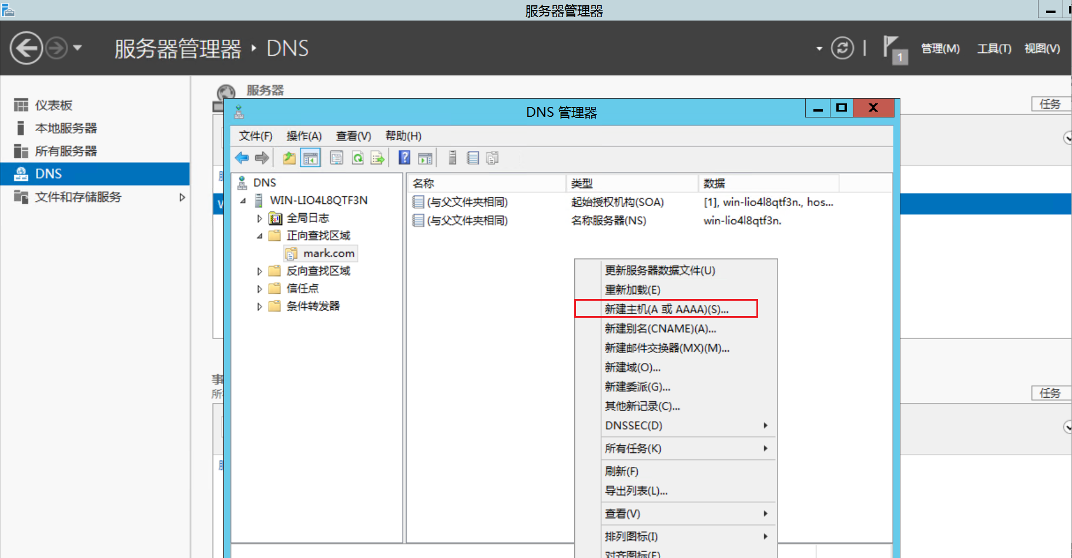1072x558 pixels.
Task: Collapse the 正向查找区域 tree node
Action: pos(259,236)
